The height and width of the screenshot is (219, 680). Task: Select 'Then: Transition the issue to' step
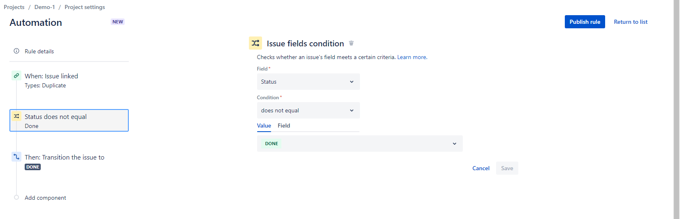(x=65, y=157)
